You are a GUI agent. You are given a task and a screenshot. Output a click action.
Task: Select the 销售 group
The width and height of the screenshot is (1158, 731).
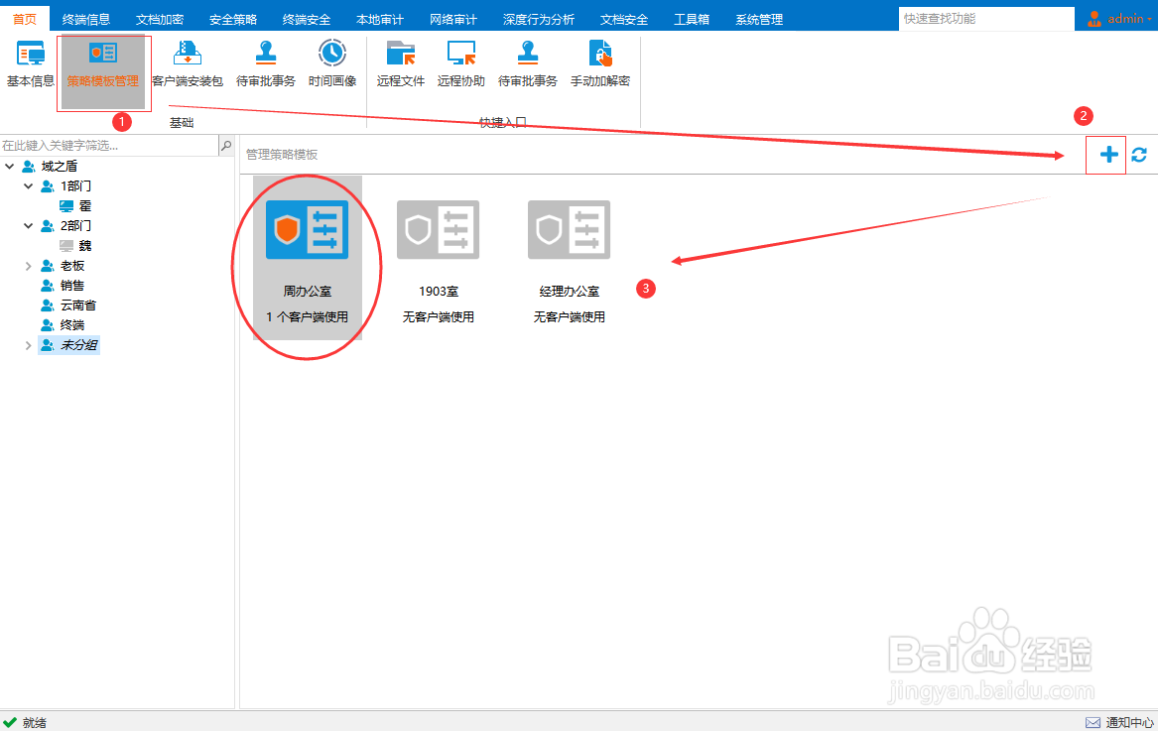[x=63, y=286]
